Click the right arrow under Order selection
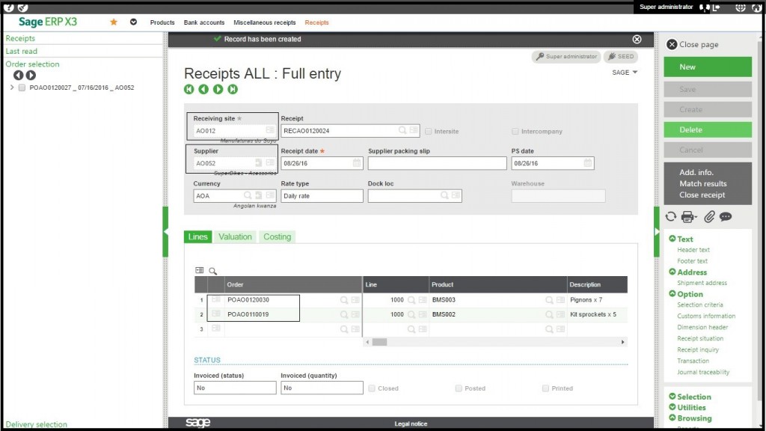 pos(31,76)
